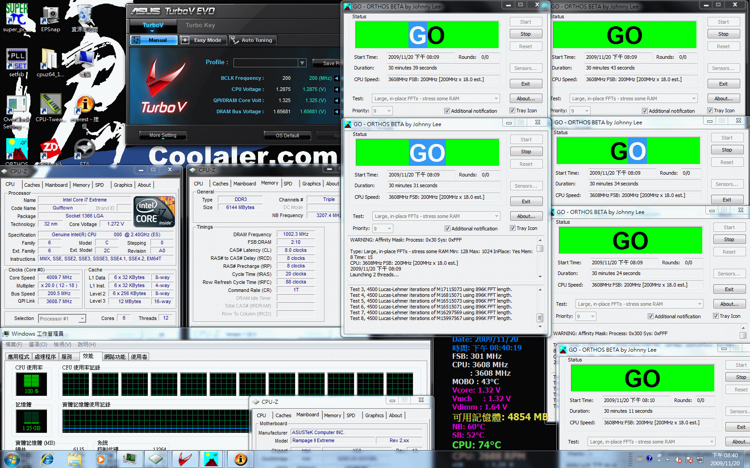Open the EPSnap desktop icon
Image resolution: width=750 pixels, height=468 pixels.
50,18
